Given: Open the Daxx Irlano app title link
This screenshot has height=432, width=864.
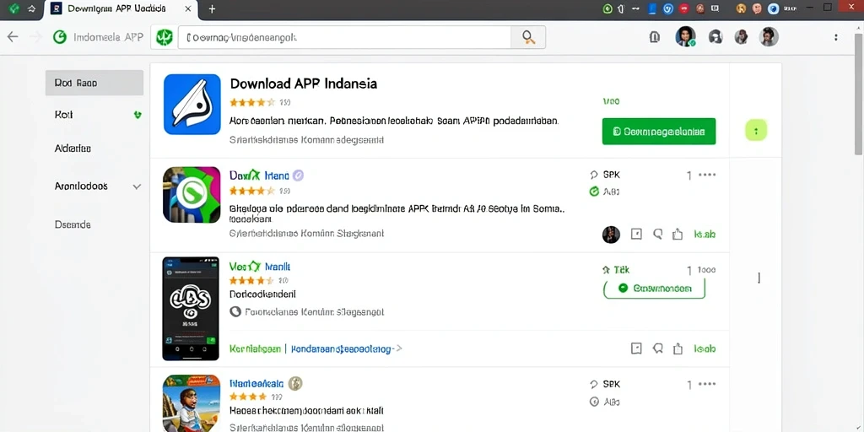Looking at the screenshot, I should (x=259, y=175).
